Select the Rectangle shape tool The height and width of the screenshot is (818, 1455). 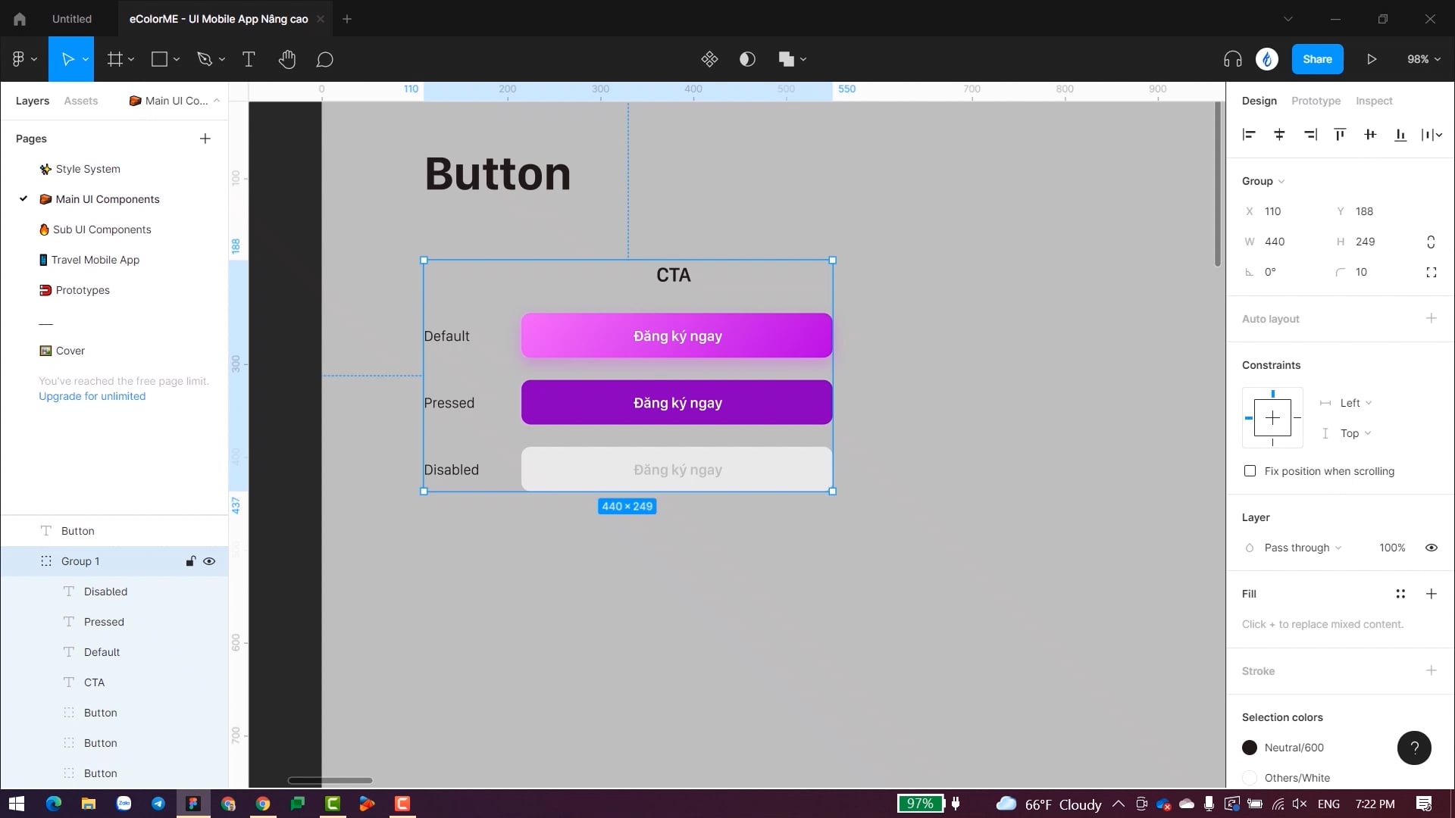pyautogui.click(x=159, y=59)
